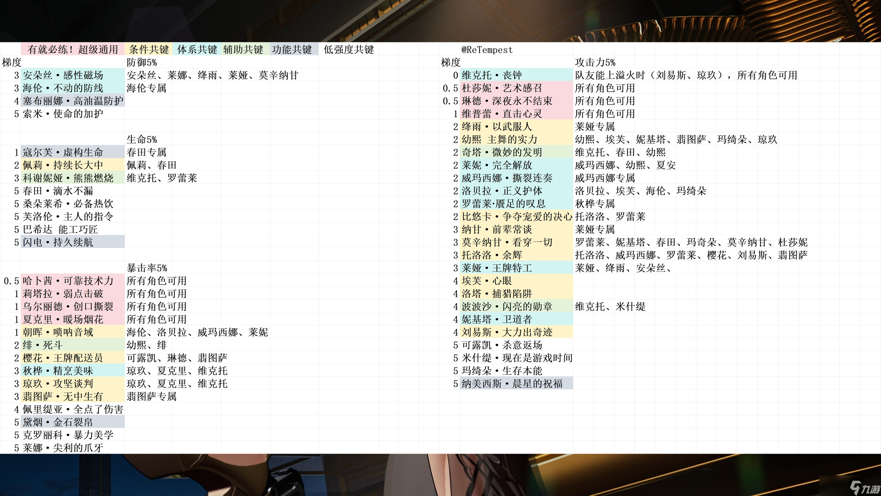Image resolution: width=881 pixels, height=496 pixels.
Task: Click the 哈卜茜・可靠技术力 cell
Action: [x=68, y=281]
